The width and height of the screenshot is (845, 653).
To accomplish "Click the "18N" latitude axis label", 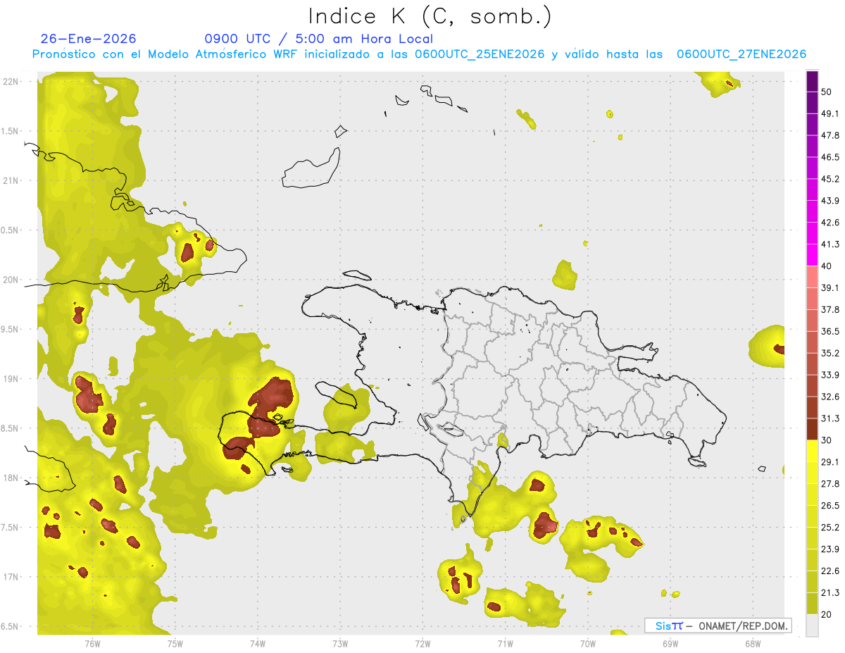I will pos(11,478).
